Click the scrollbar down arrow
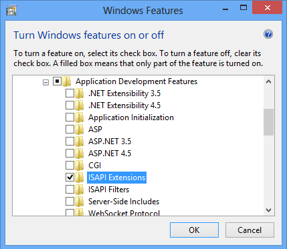The height and width of the screenshot is (249, 287). click(268, 210)
